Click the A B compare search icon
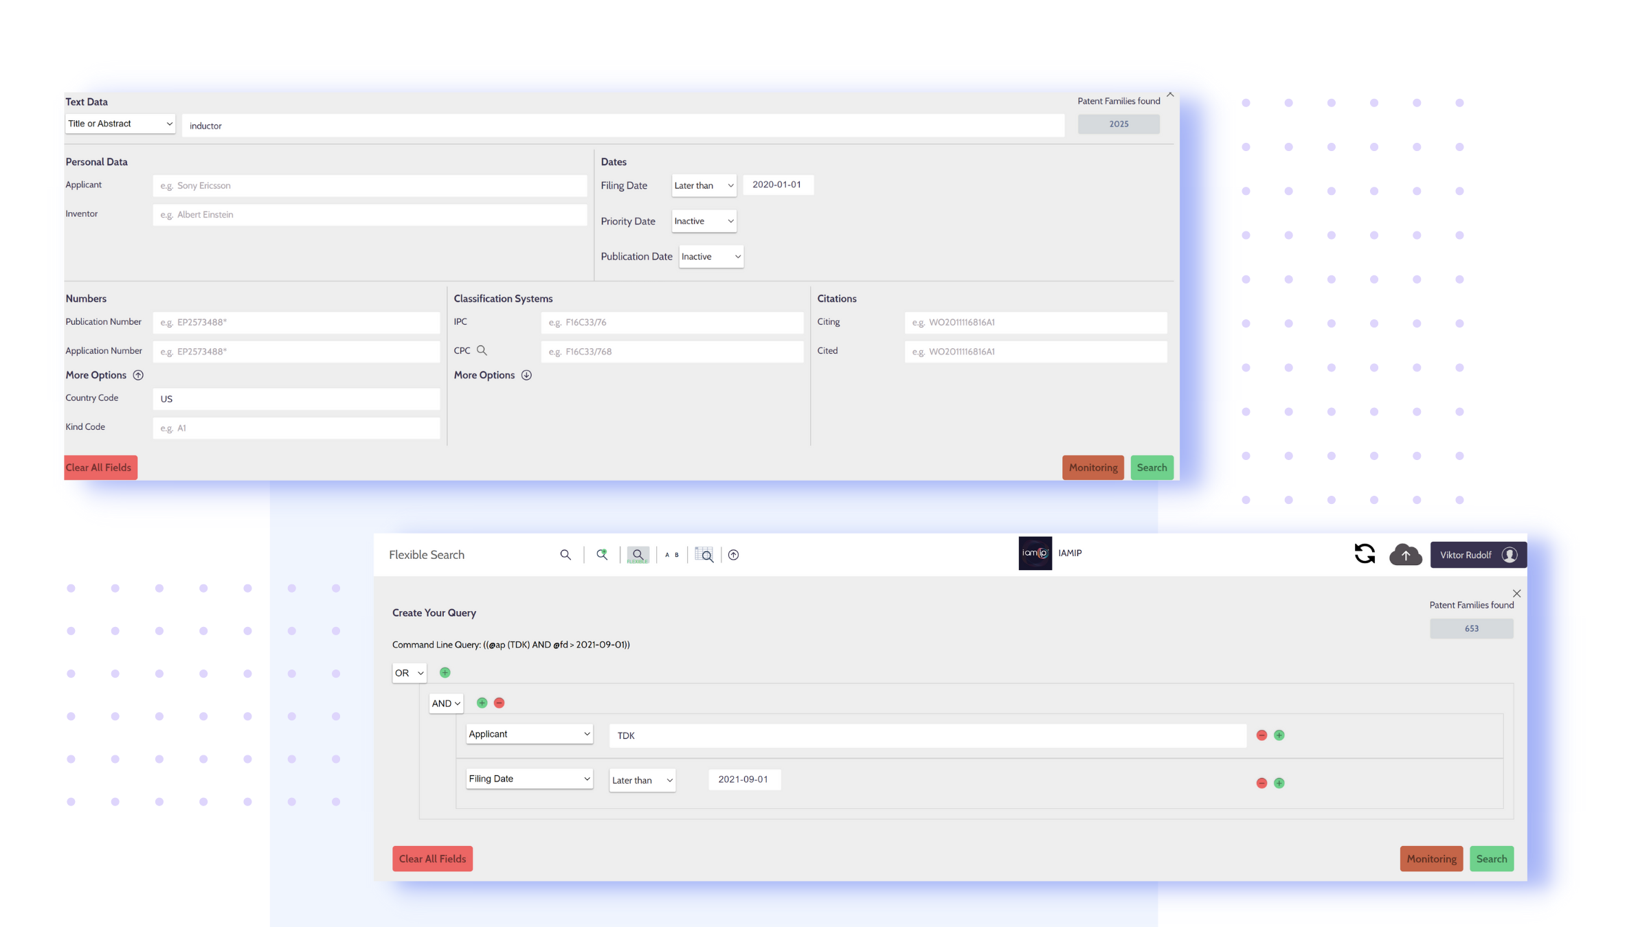Viewport: 1649px width, 927px height. coord(672,555)
